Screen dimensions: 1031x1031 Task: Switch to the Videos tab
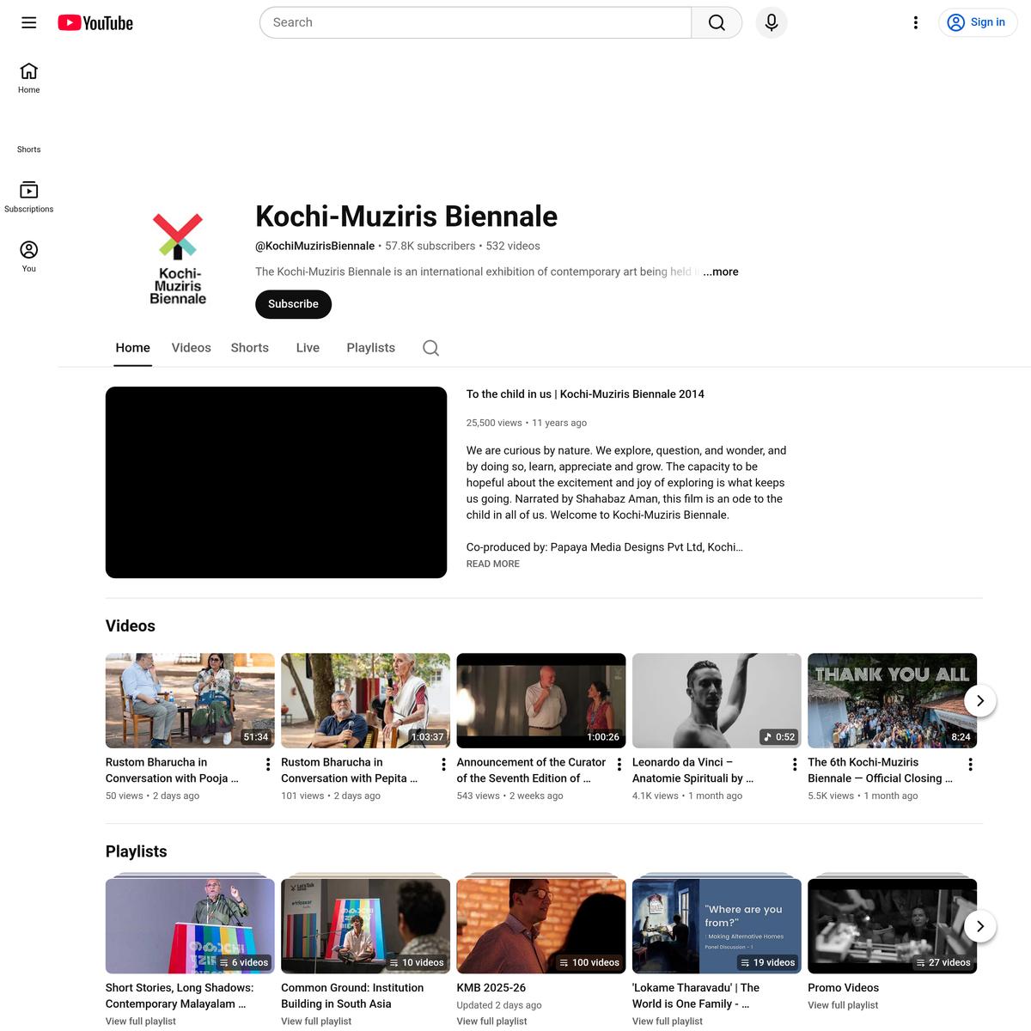(x=191, y=348)
